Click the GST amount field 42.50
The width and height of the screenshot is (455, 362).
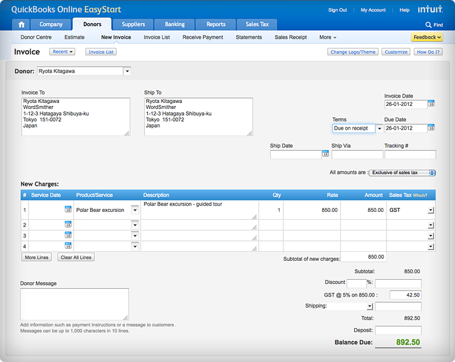point(405,295)
